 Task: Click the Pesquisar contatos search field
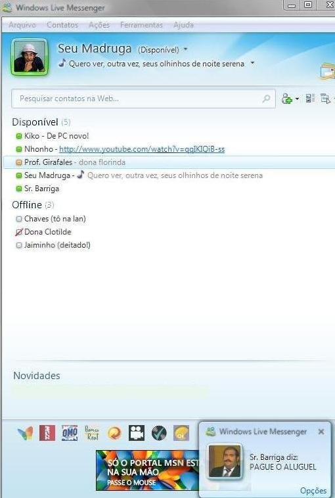pyautogui.click(x=143, y=99)
